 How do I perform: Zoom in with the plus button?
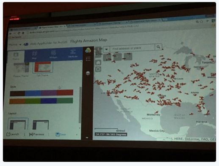pos(98,49)
